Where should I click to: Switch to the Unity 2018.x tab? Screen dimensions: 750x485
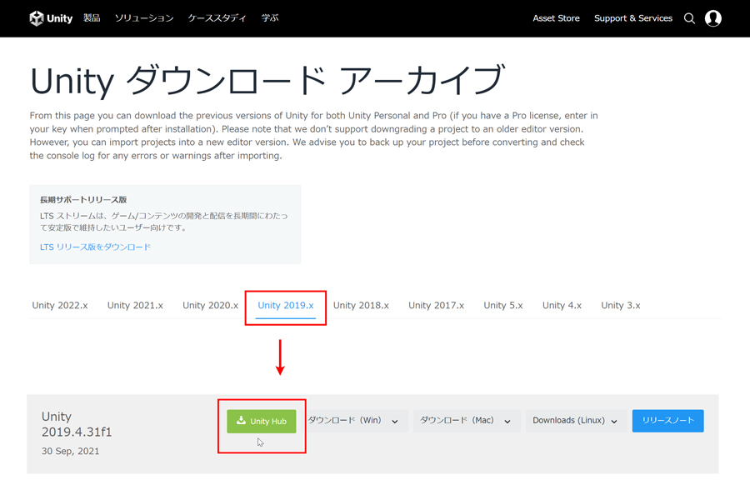361,306
